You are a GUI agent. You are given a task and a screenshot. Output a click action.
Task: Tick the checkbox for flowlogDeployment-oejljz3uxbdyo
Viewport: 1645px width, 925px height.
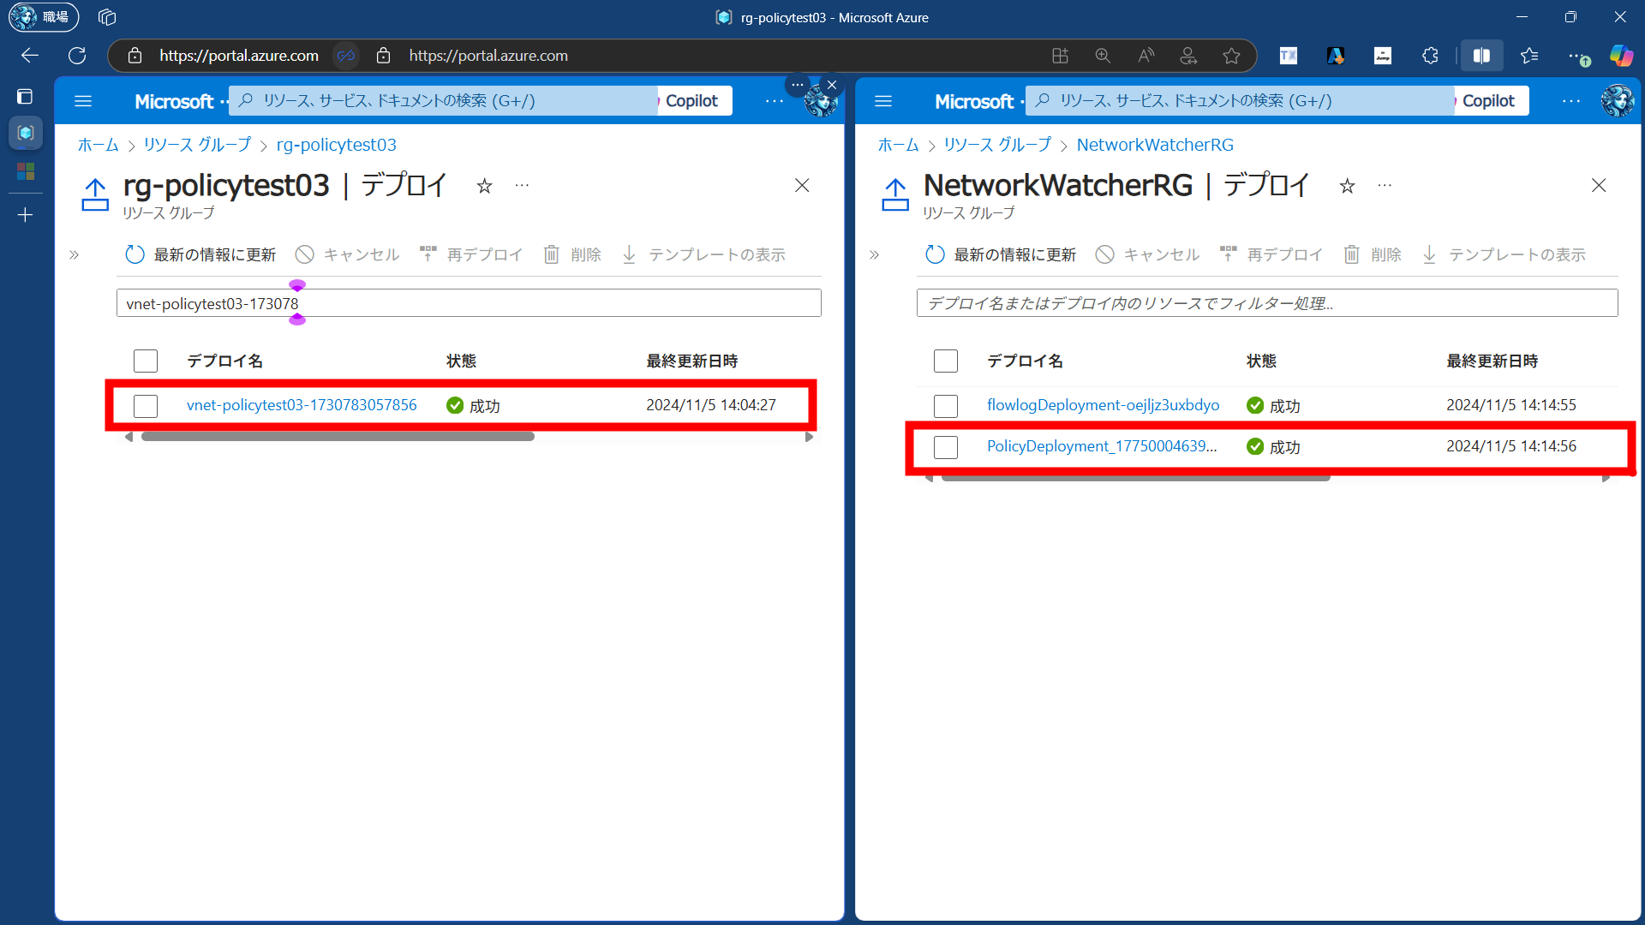pos(945,405)
